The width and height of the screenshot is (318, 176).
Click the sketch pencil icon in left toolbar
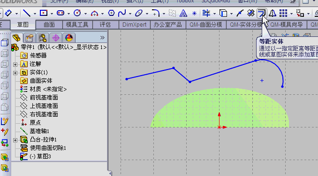pyautogui.click(x=5, y=121)
